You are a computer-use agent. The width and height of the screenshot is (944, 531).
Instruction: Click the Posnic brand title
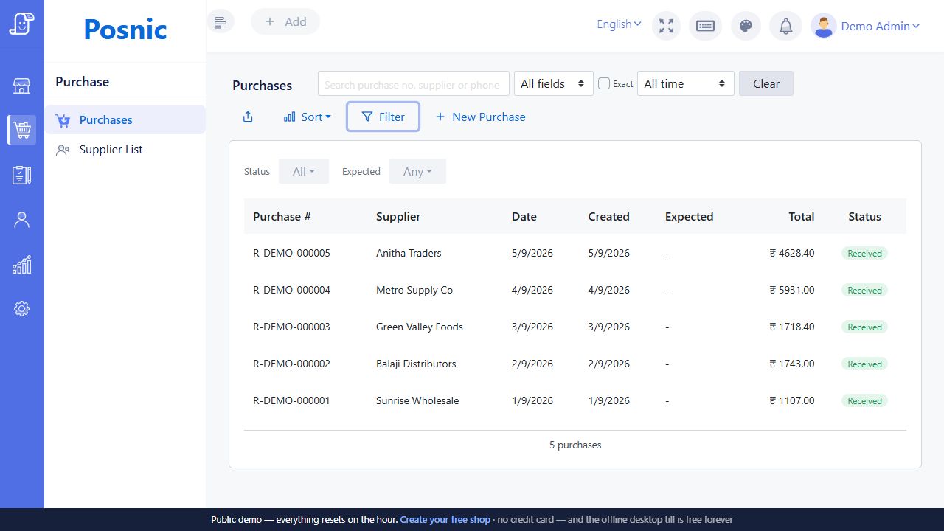click(x=125, y=29)
